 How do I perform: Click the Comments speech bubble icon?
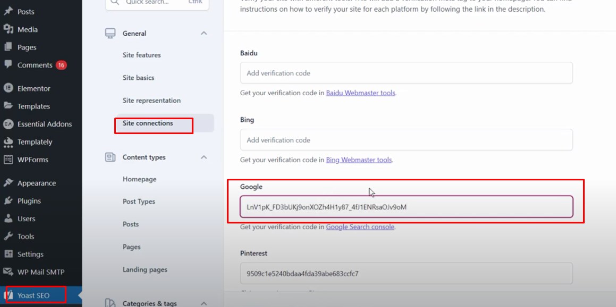(9, 65)
